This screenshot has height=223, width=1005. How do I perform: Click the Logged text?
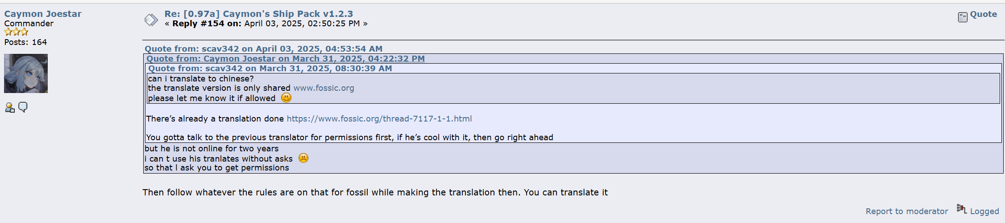point(984,211)
